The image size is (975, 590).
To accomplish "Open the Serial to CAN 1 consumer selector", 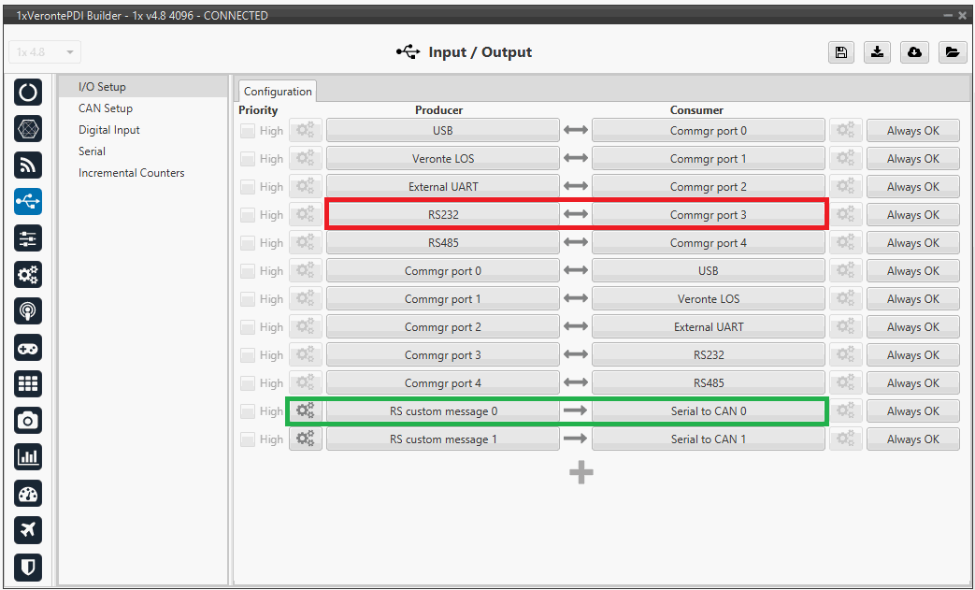I will [708, 439].
